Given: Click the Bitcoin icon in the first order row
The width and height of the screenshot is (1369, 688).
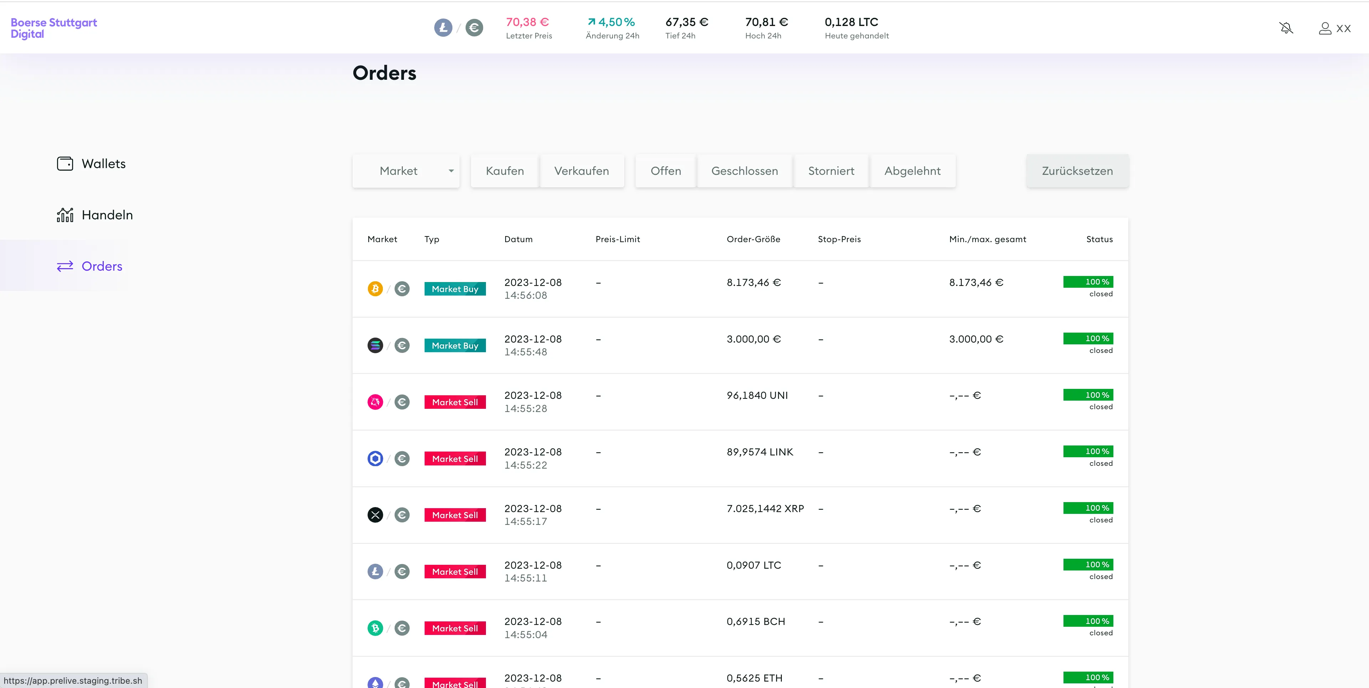Looking at the screenshot, I should 376,288.
